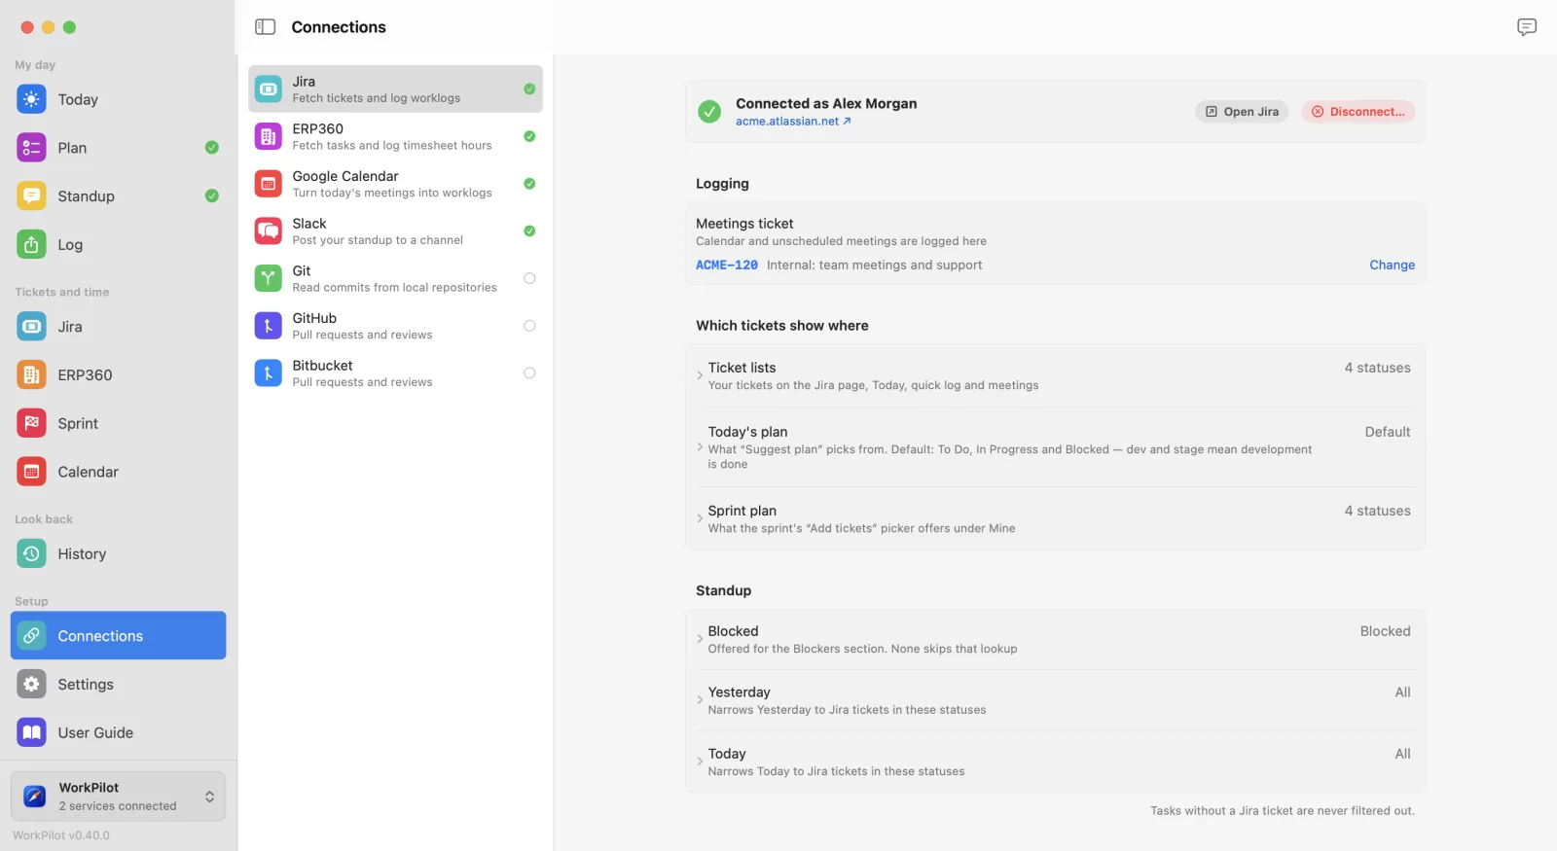
Task: Select the GitHub connection row
Action: point(395,326)
